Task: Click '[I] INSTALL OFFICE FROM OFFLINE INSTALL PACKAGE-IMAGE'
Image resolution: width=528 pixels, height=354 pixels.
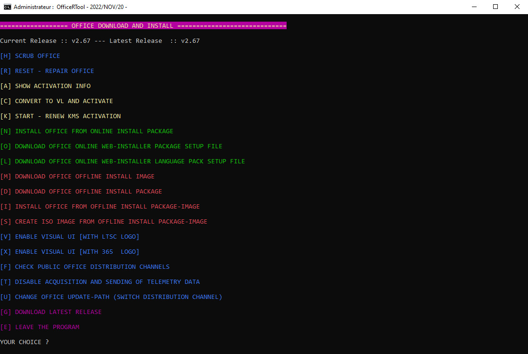Action: (100, 206)
